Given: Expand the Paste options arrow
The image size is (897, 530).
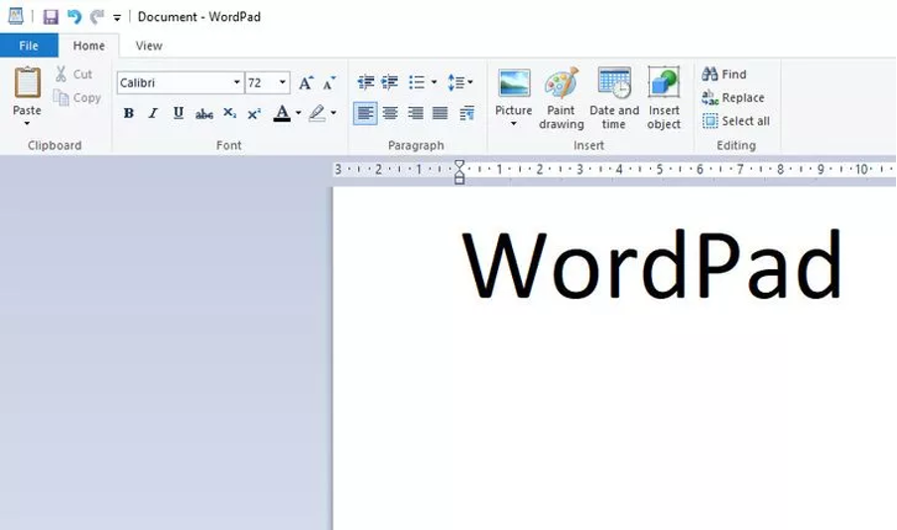Looking at the screenshot, I should (27, 124).
